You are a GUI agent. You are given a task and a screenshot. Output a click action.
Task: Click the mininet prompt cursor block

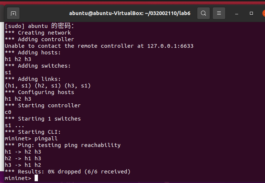click(x=36, y=178)
